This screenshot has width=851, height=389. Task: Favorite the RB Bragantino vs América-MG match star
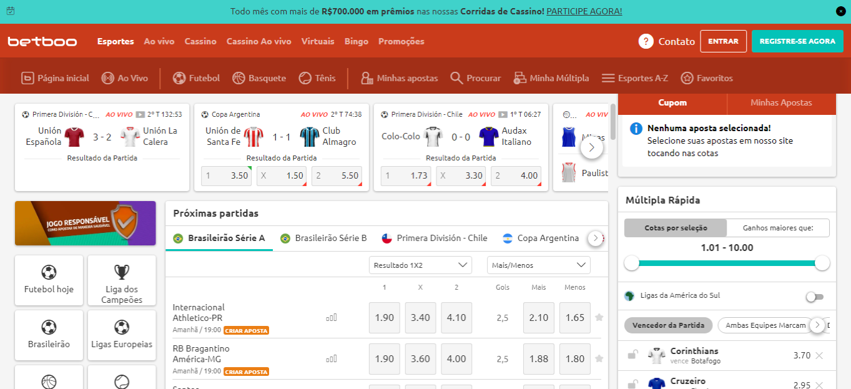click(x=599, y=358)
